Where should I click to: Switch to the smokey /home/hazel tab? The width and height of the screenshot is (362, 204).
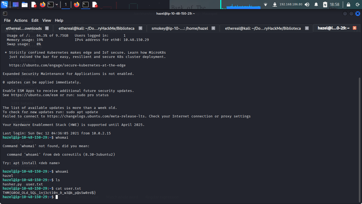click(x=180, y=28)
